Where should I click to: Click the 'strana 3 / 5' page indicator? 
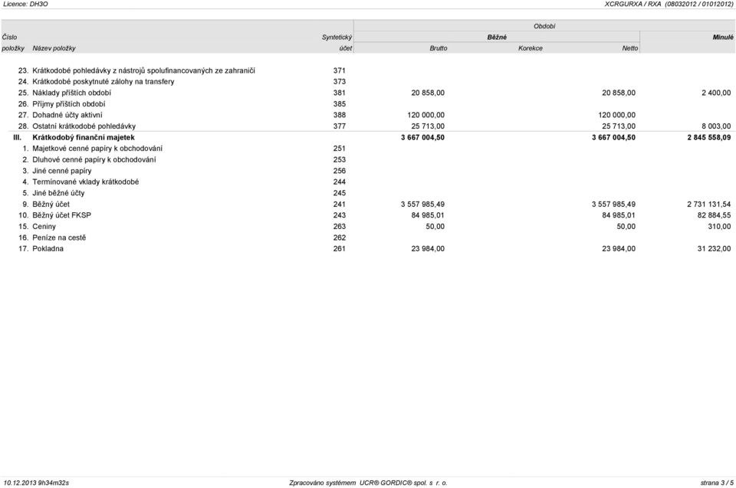tap(717, 483)
